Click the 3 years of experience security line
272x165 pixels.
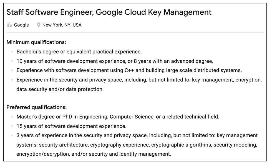(137, 135)
